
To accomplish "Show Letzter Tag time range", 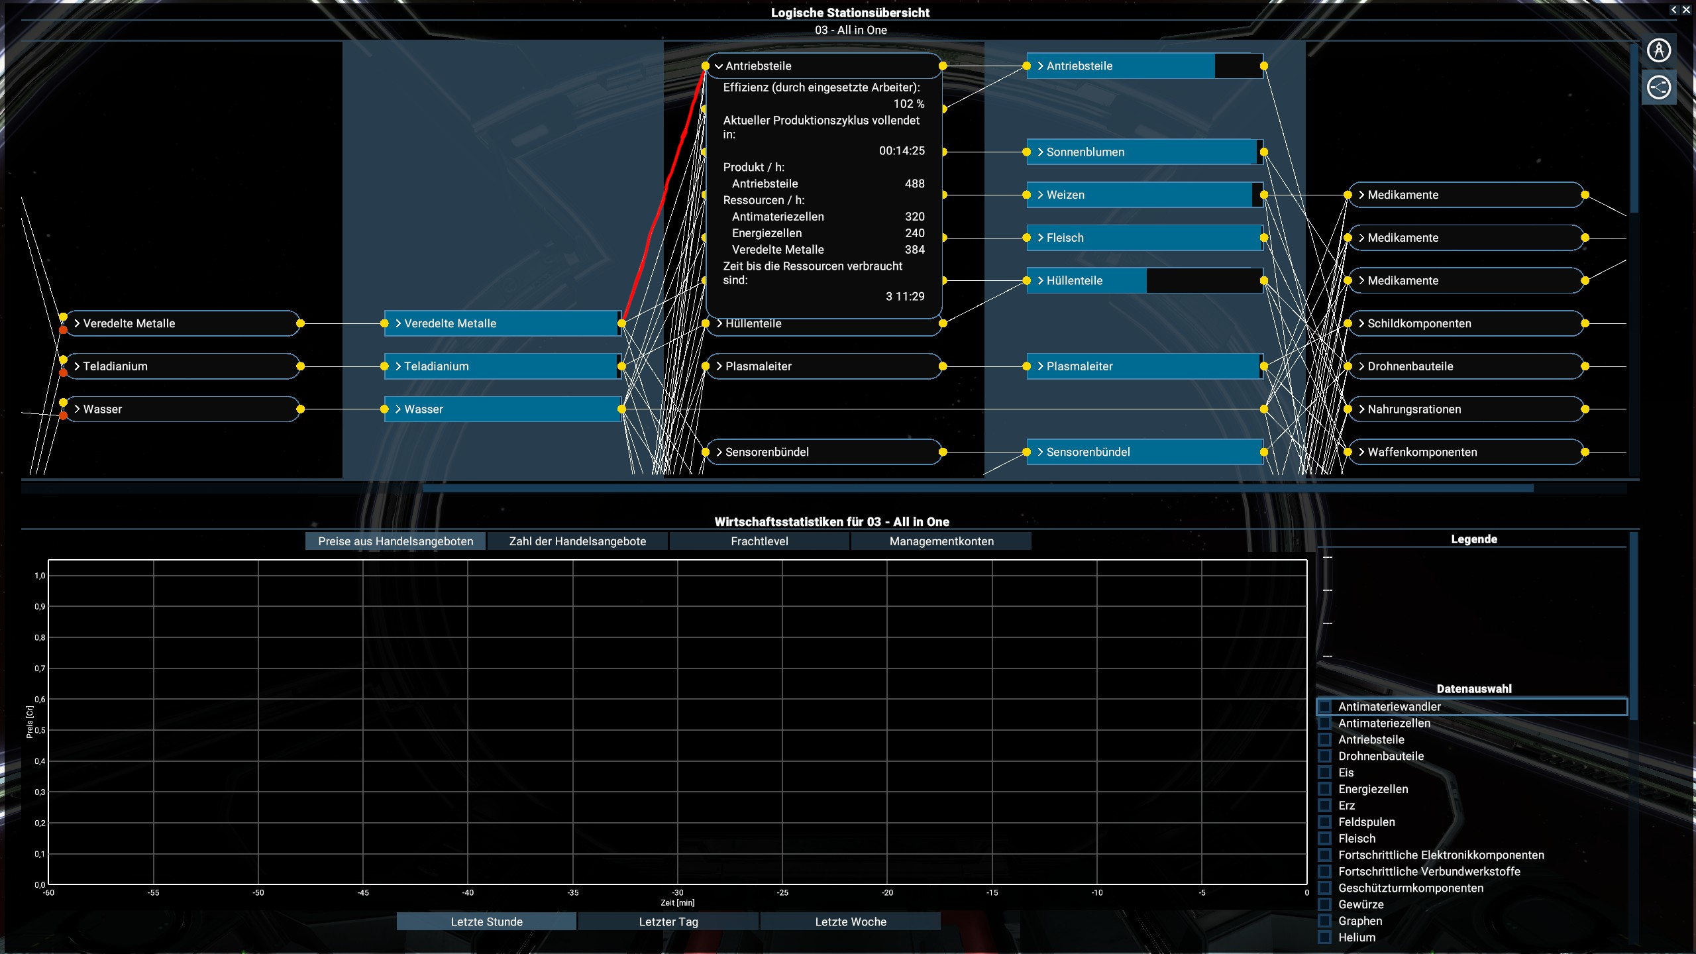I will pyautogui.click(x=668, y=922).
